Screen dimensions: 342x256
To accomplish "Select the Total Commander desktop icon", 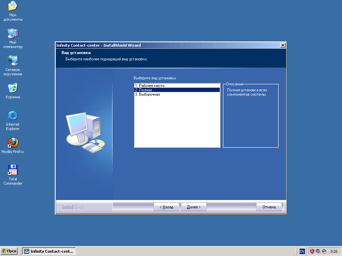I will click(x=13, y=175).
